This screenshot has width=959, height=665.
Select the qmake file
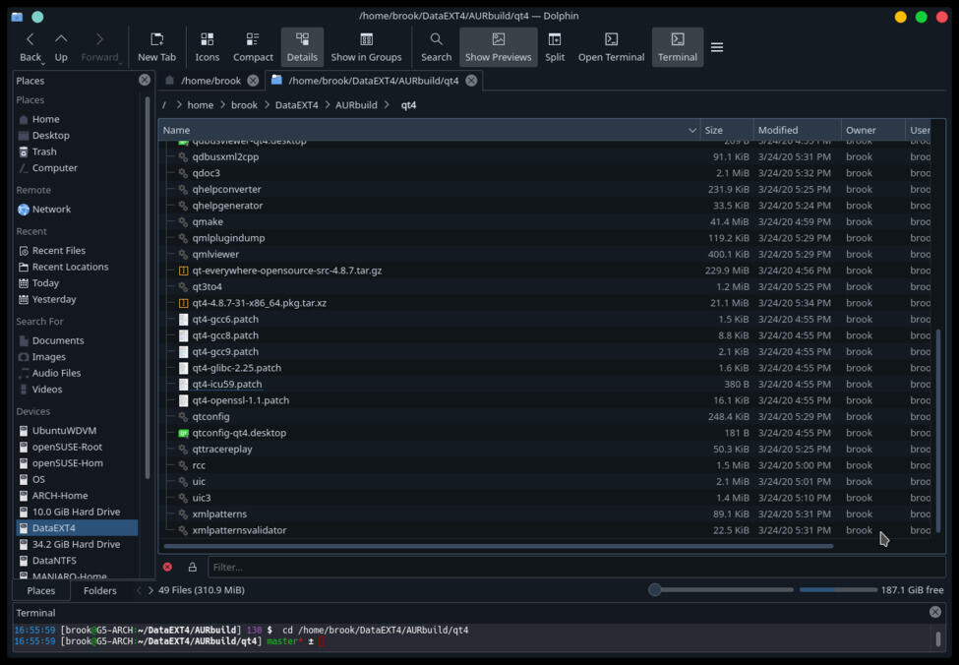coord(208,222)
